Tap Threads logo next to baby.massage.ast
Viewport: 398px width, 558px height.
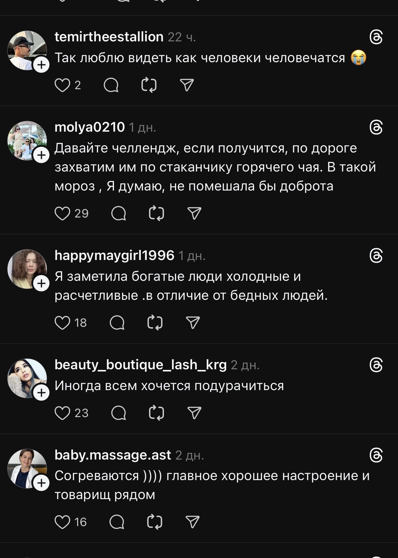click(x=376, y=455)
